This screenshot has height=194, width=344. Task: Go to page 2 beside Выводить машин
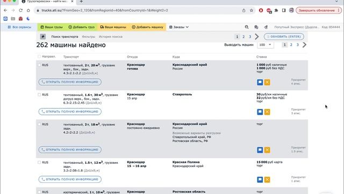(x=291, y=45)
